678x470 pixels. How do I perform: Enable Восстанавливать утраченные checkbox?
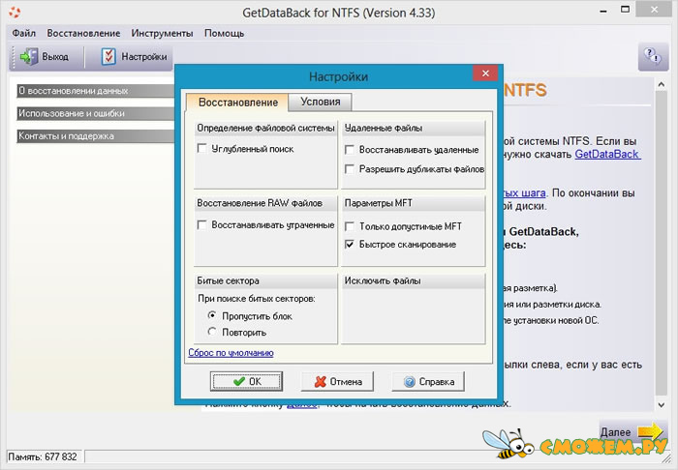201,225
